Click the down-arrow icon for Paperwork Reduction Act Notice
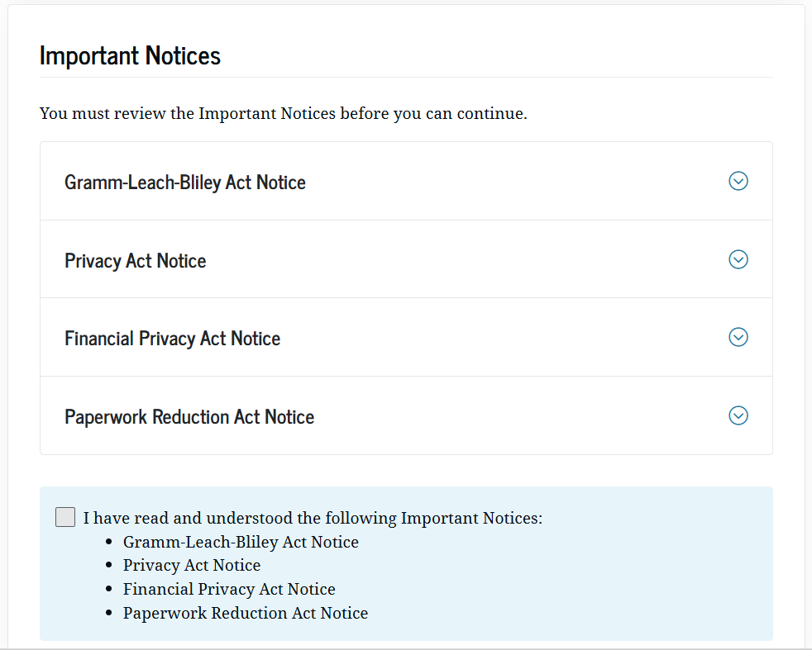Screen dimensions: 812x650 pyautogui.click(x=738, y=415)
